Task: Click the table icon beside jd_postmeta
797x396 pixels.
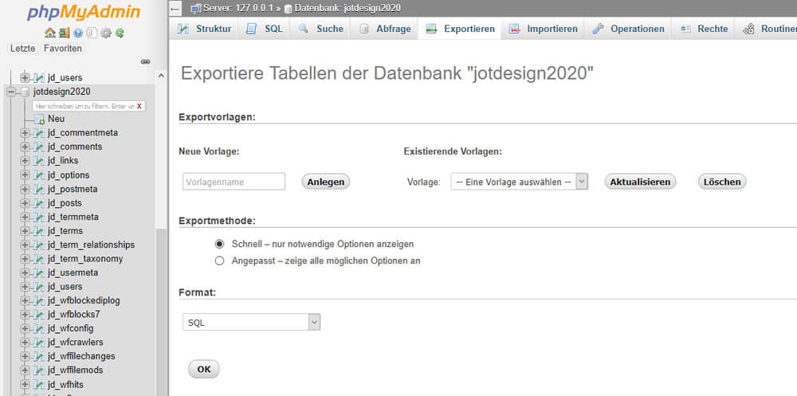Action: [39, 189]
